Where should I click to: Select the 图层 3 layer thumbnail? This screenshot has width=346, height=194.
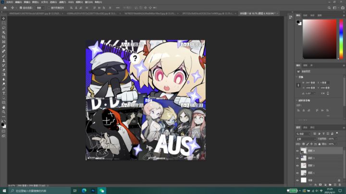pyautogui.click(x=304, y=158)
